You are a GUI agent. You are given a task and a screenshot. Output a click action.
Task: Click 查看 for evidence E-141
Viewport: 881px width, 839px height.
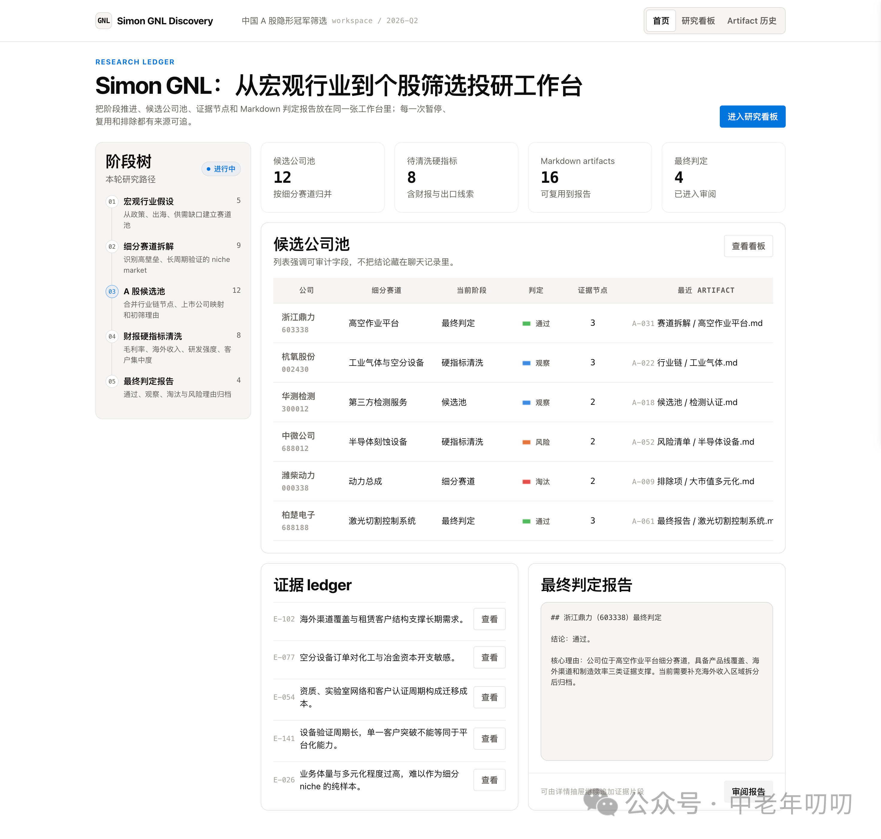pos(489,739)
